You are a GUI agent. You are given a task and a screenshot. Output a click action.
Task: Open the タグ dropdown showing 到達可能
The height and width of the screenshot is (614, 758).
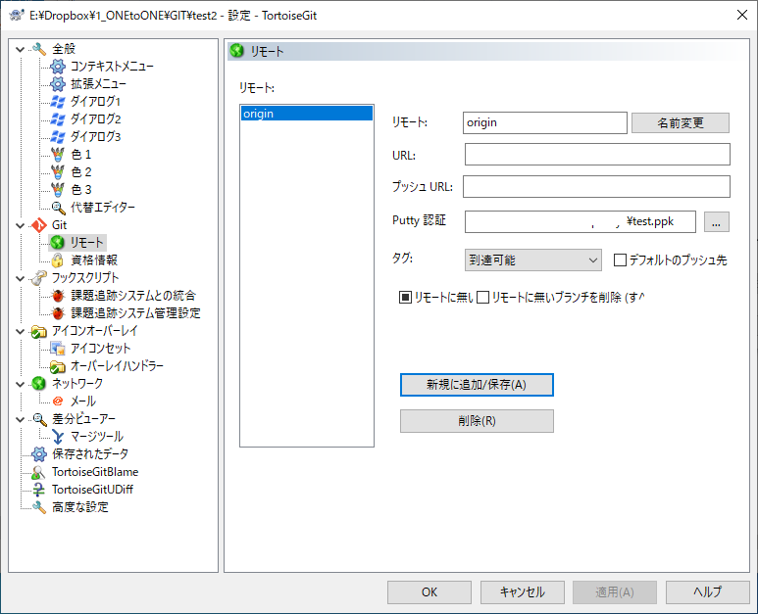[533, 260]
